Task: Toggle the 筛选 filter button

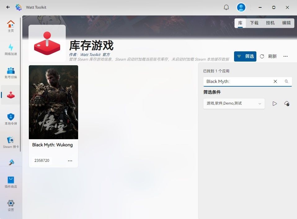Action: [245, 56]
